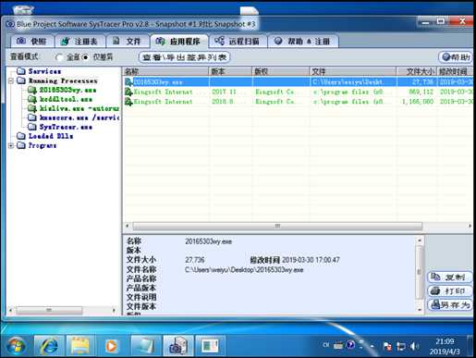Viewport: 476px width, 358px height.
Task: Click the list's scroll-left arrow
Action: (x=128, y=226)
